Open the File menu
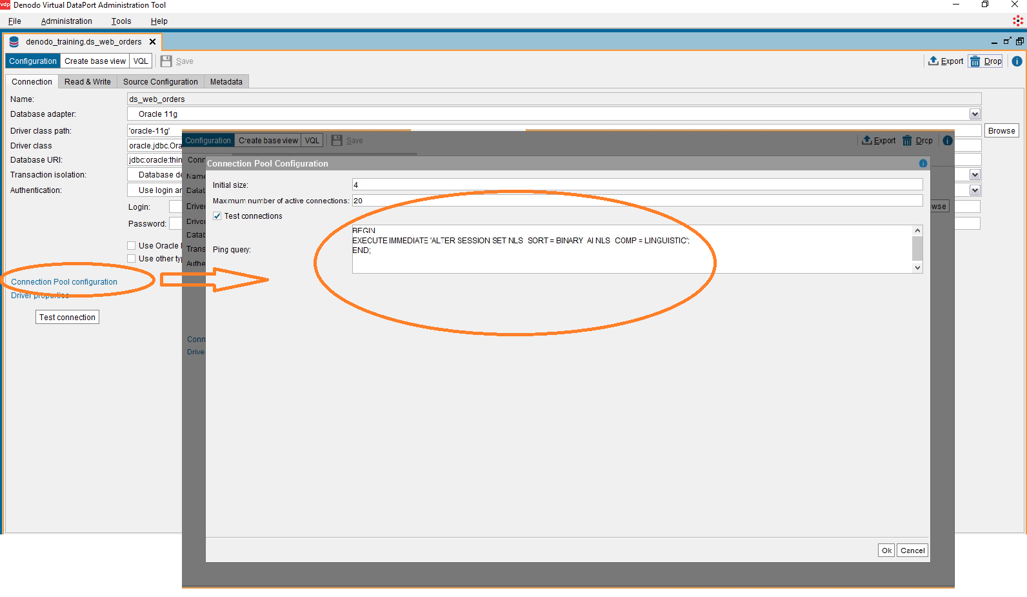 click(x=15, y=21)
